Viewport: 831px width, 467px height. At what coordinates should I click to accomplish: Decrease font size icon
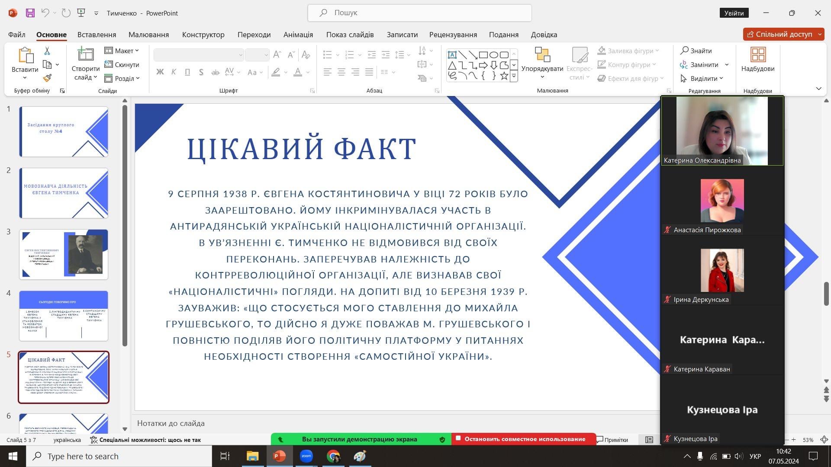pyautogui.click(x=291, y=54)
